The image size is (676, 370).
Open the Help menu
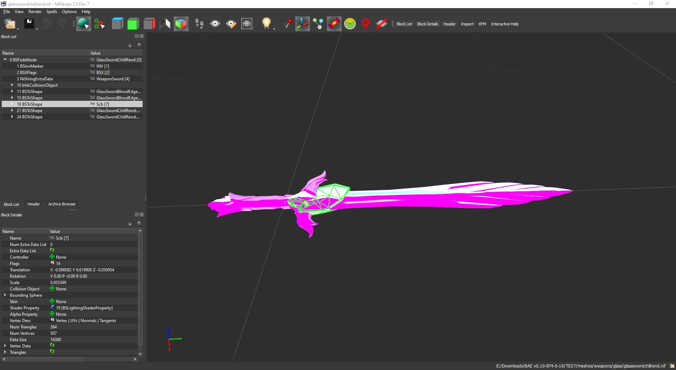tap(86, 12)
